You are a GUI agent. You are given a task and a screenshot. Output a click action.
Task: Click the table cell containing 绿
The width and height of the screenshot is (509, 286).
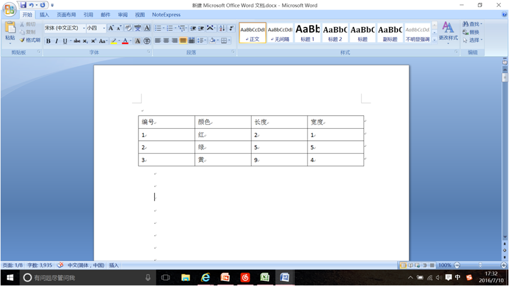pyautogui.click(x=223, y=147)
